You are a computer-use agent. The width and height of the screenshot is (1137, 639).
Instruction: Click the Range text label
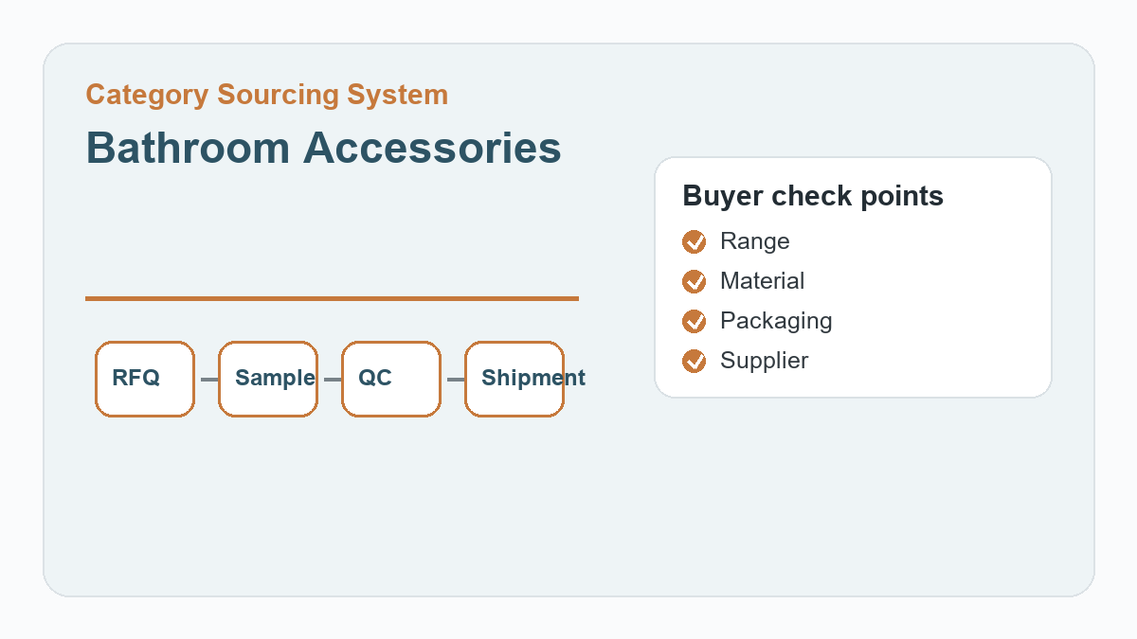755,241
